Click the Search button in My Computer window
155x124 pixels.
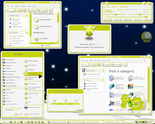pyautogui.click(x=32, y=10)
